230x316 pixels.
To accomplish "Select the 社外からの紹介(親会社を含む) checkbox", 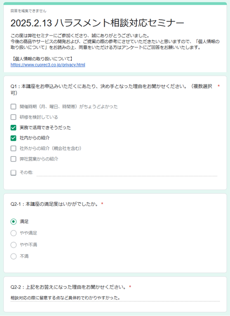I will click(x=13, y=148).
